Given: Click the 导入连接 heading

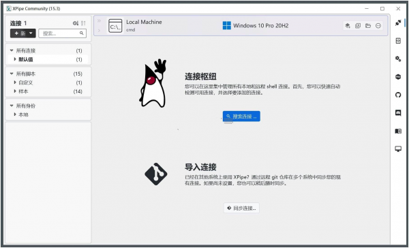Looking at the screenshot, I should click(x=200, y=167).
